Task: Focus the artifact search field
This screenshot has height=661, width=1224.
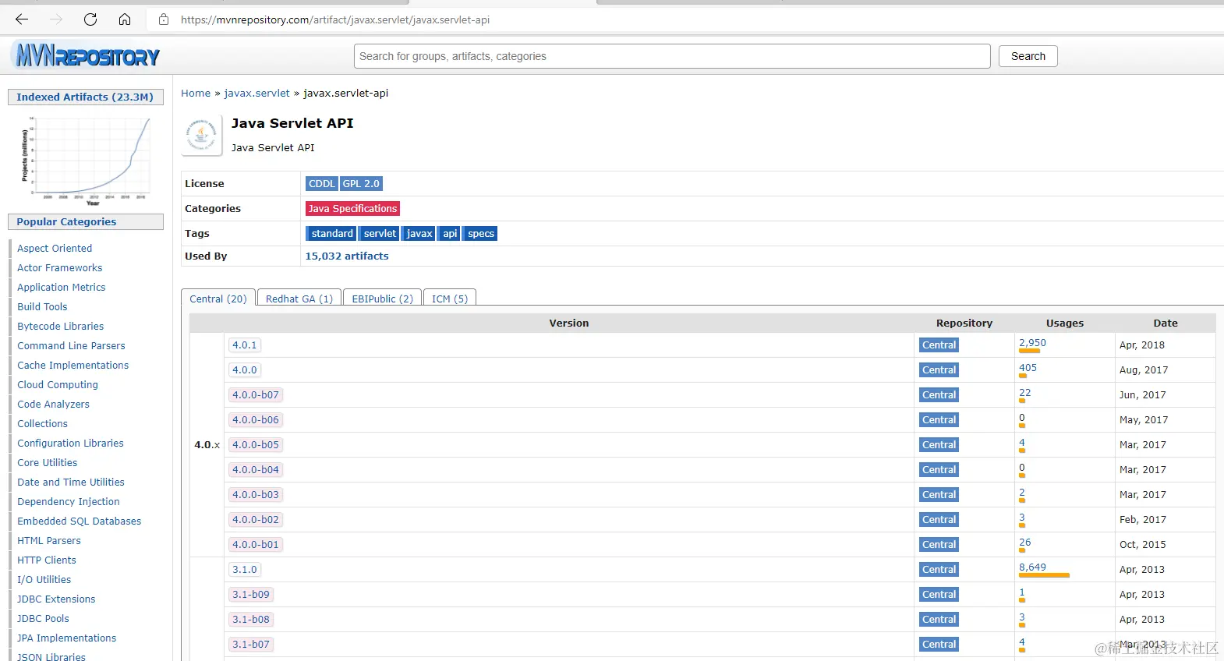Action: [x=672, y=56]
